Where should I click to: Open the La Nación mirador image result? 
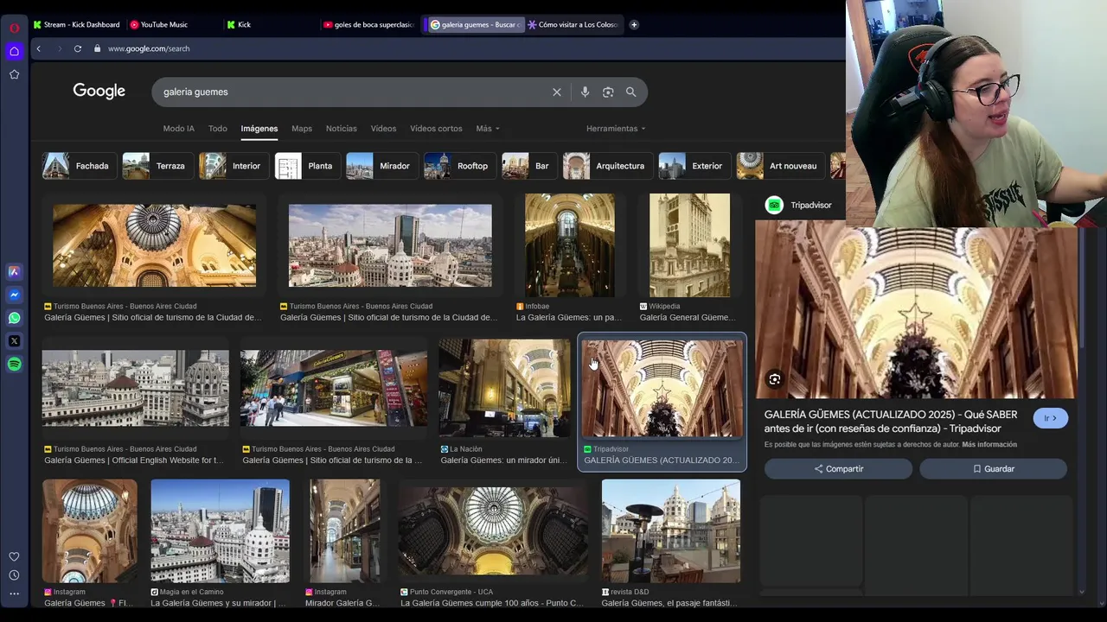coord(504,388)
